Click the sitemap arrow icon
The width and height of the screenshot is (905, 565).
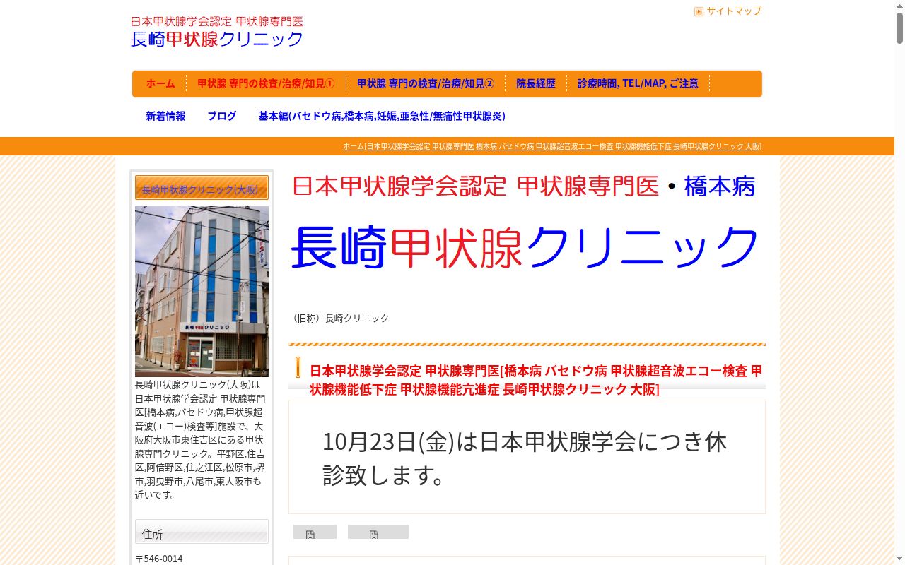point(699,11)
